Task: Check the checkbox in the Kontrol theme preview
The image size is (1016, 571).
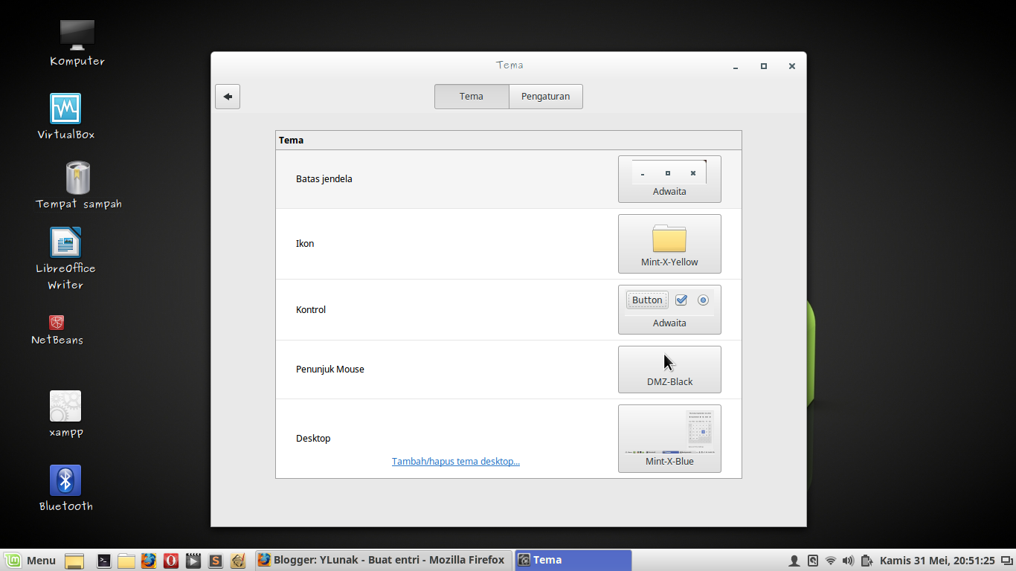Action: (x=681, y=300)
